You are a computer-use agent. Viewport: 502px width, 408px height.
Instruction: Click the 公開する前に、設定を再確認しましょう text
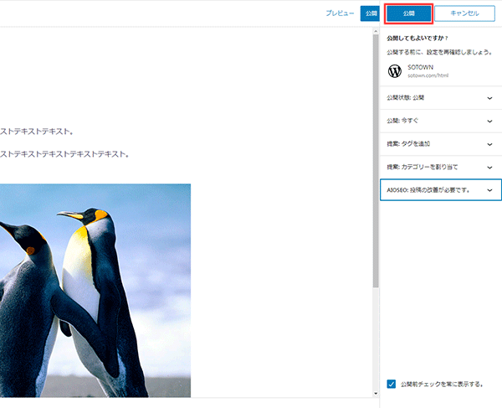coord(439,52)
